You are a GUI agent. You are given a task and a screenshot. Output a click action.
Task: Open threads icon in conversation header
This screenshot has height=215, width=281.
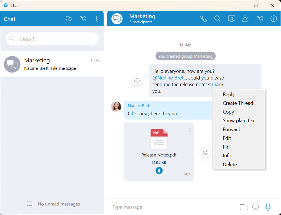click(x=260, y=19)
